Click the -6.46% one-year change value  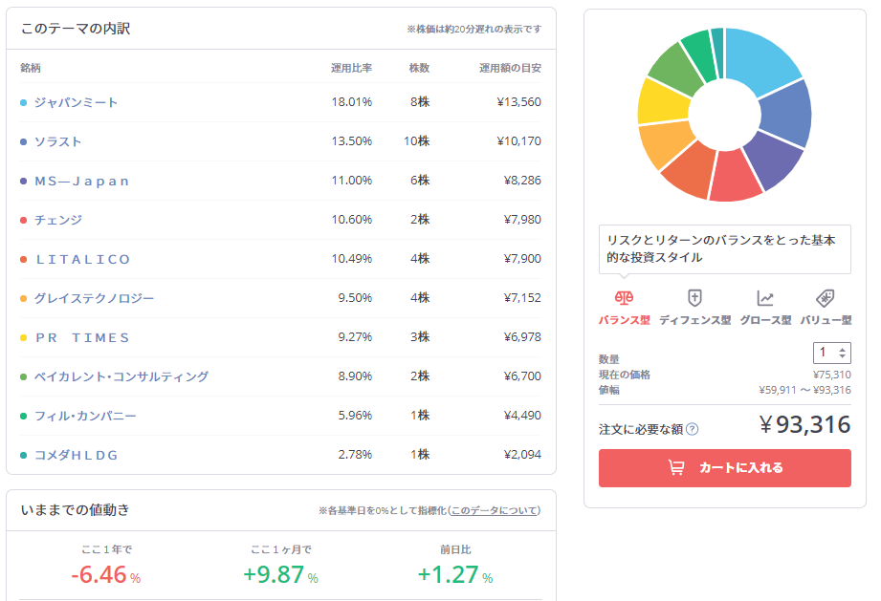(105, 574)
